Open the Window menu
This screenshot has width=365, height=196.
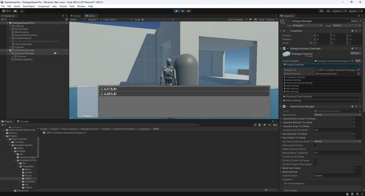pos(81,6)
